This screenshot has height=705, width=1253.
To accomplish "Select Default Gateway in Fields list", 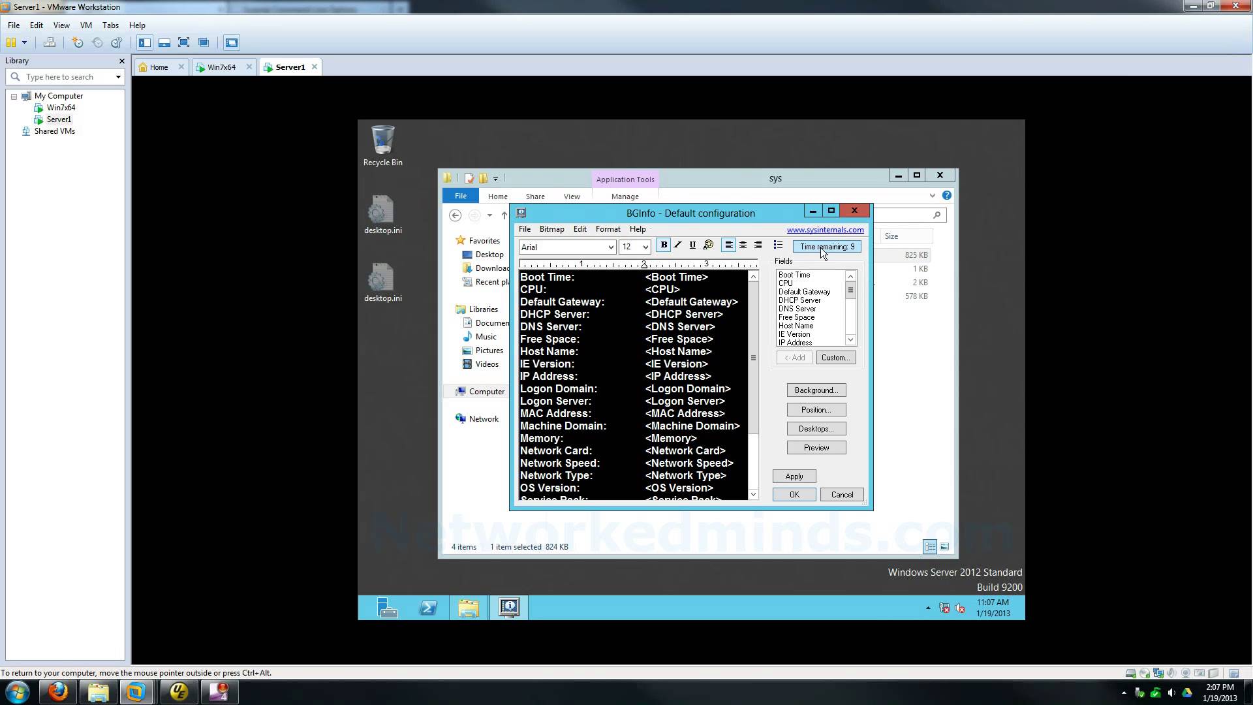I will click(804, 292).
